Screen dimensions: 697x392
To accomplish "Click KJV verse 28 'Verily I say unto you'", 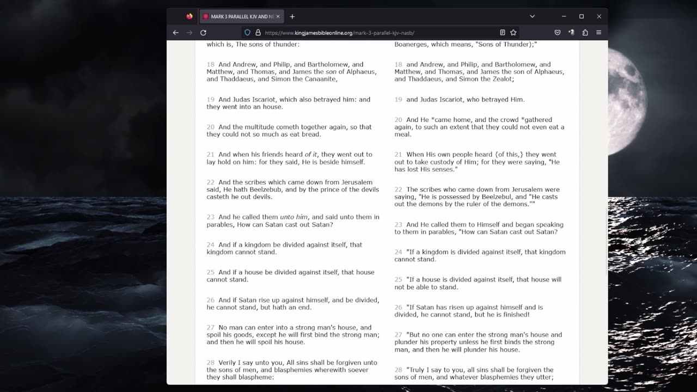I will click(291, 370).
